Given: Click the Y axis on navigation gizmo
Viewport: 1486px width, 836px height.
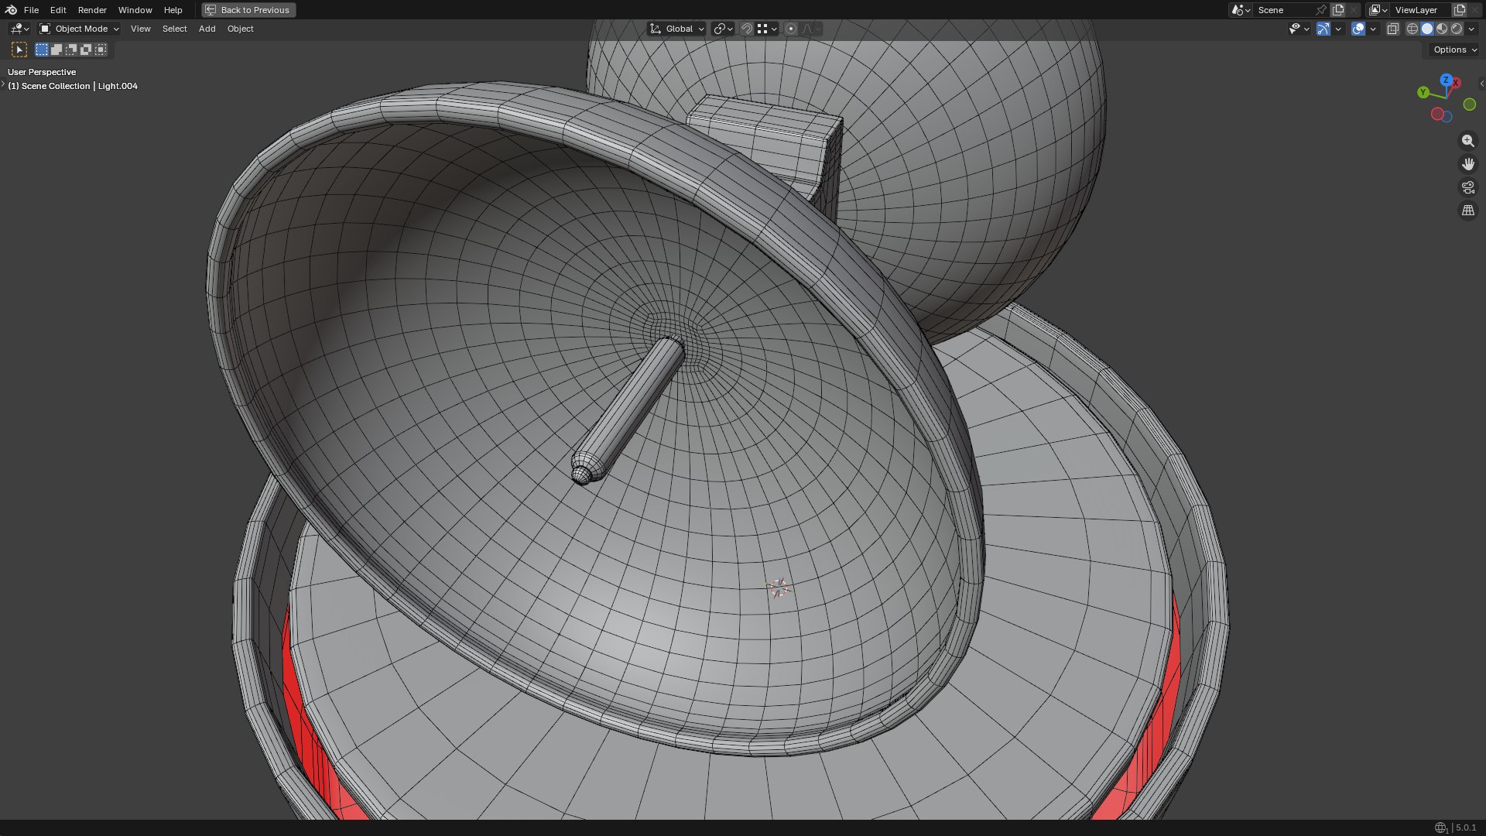Looking at the screenshot, I should 1423,92.
